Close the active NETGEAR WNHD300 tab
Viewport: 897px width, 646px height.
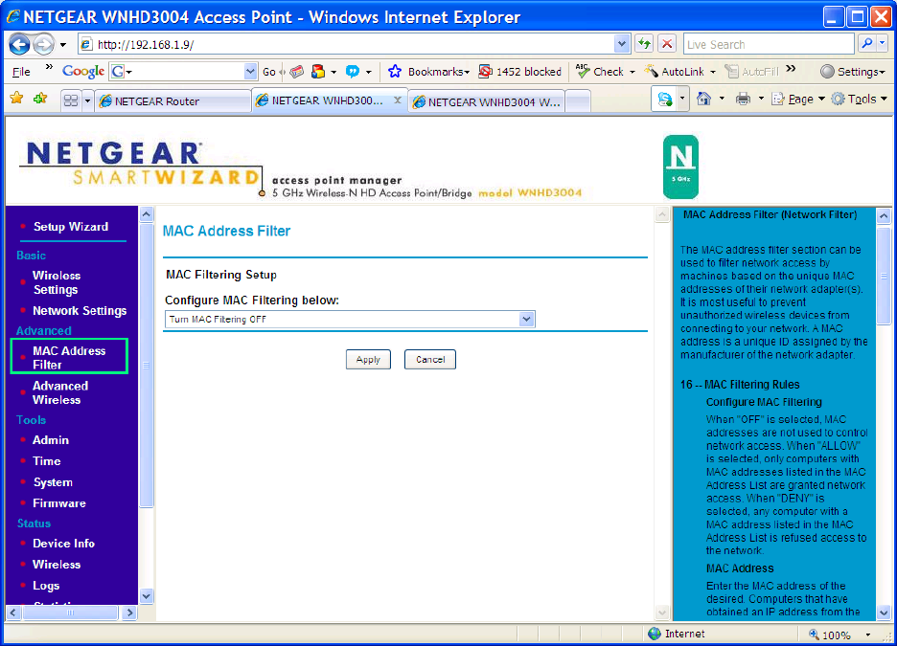pos(398,100)
